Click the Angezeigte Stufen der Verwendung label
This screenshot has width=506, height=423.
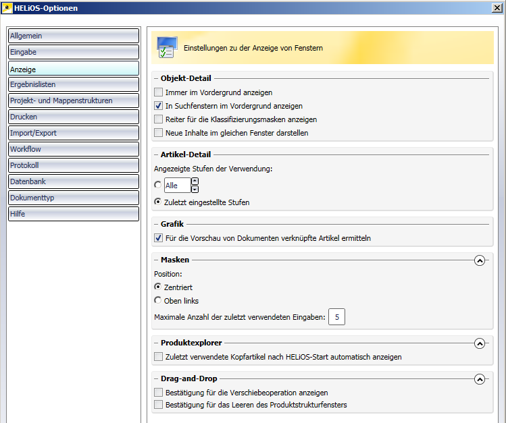(x=213, y=169)
